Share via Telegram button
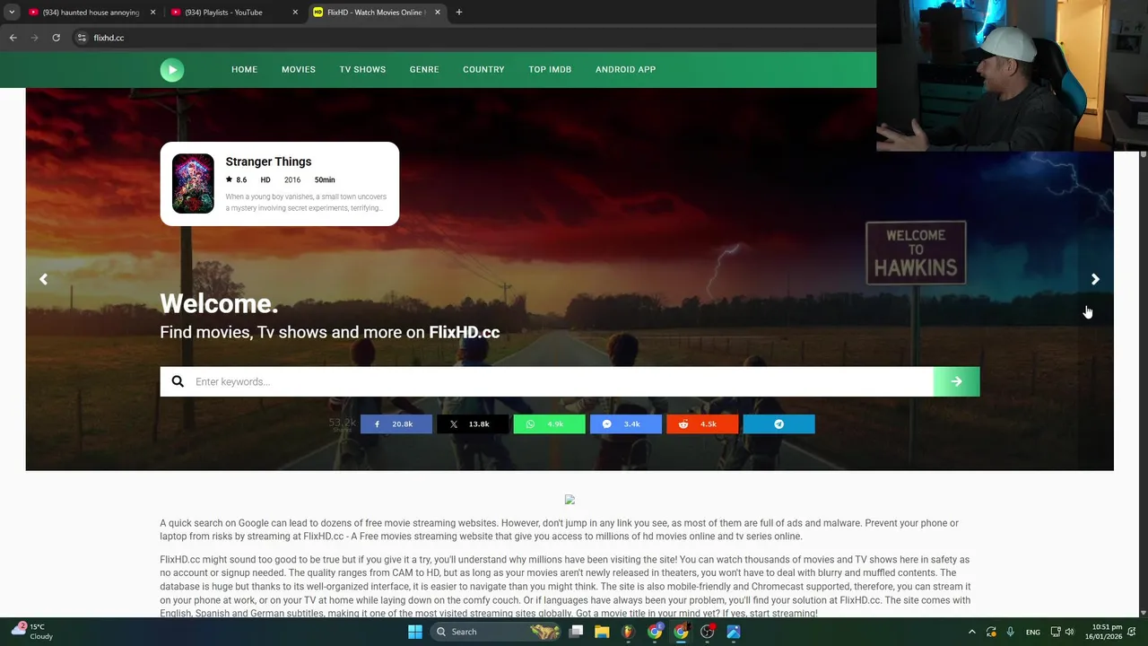The width and height of the screenshot is (1148, 646). point(778,423)
